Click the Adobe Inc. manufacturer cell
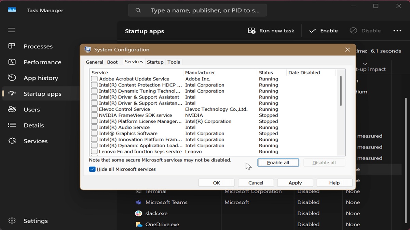Image resolution: width=410 pixels, height=230 pixels. pyautogui.click(x=197, y=79)
